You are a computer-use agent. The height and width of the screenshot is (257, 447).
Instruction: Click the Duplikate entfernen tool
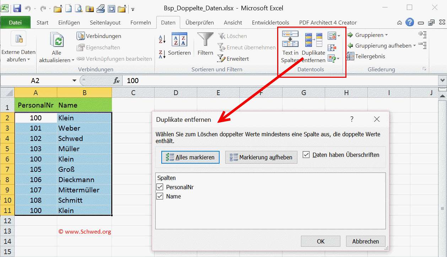tap(313, 47)
